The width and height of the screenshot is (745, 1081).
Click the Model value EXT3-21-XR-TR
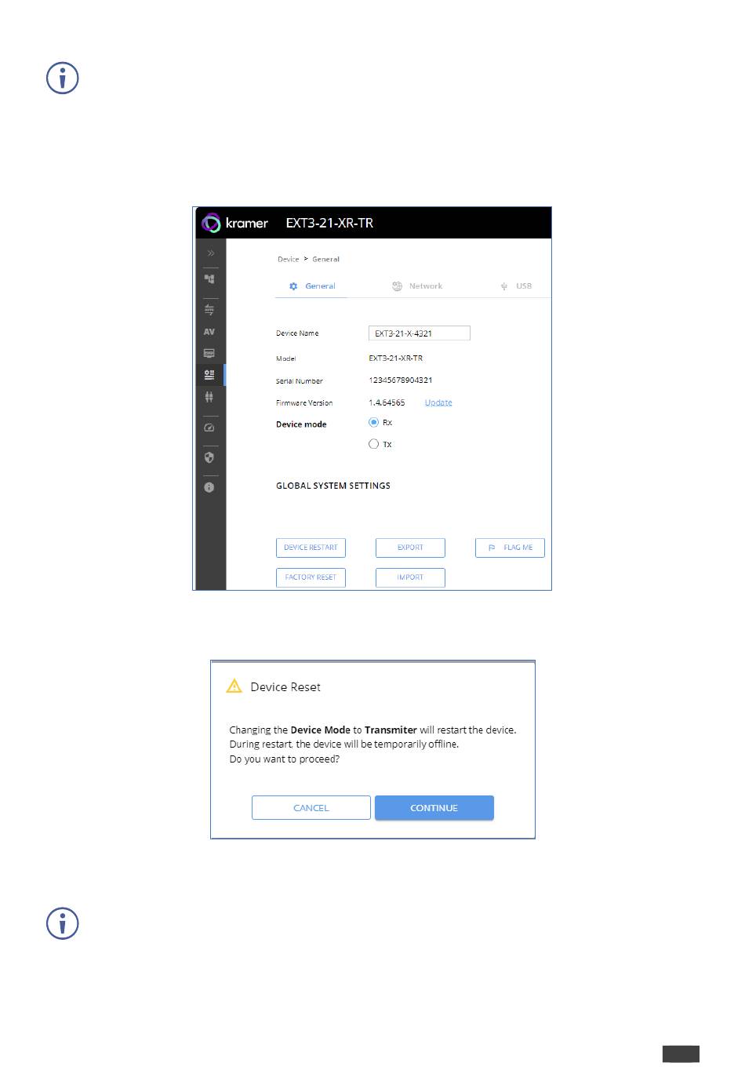[x=395, y=359]
